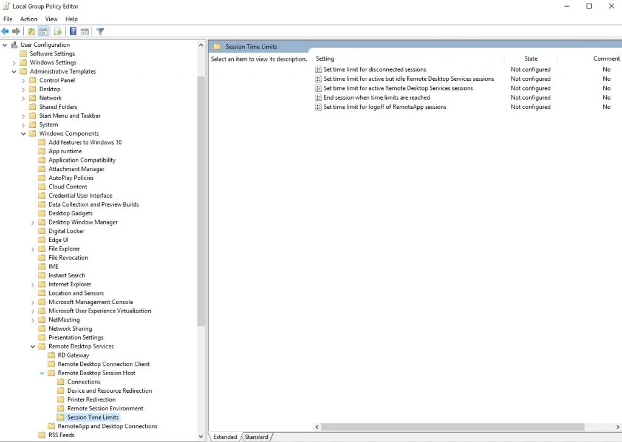Click the User Configuration node icon
Viewport: 622px width, 442px height.
15,45
